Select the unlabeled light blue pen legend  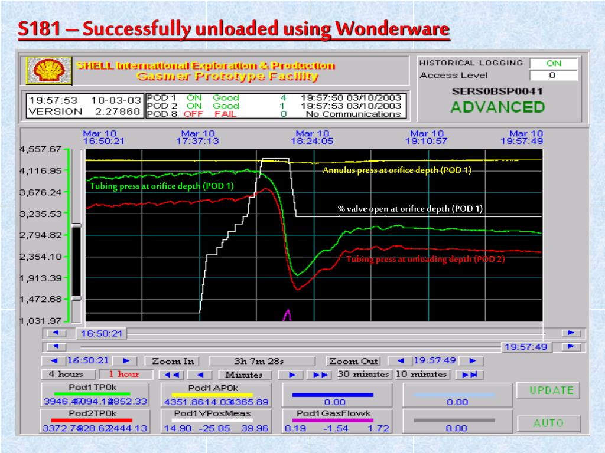click(x=457, y=395)
